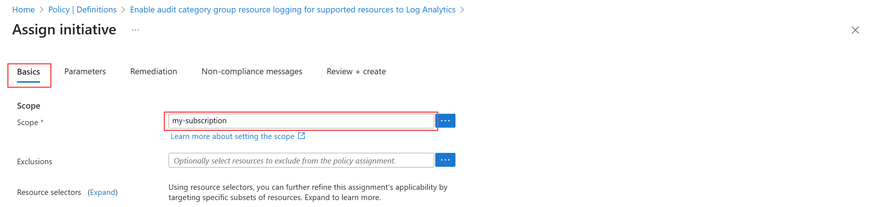
Task: Open Learn more about setting the scope
Action: point(232,136)
